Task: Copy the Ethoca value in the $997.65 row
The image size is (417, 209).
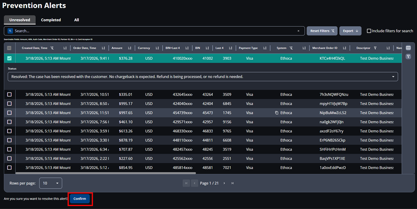Action: point(276,113)
